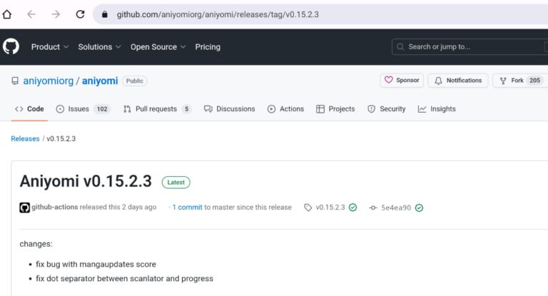This screenshot has height=296, width=548.
Task: Click the Notifications button
Action: (458, 81)
